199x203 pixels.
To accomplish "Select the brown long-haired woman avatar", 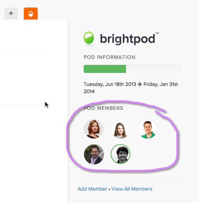I will click(121, 129).
